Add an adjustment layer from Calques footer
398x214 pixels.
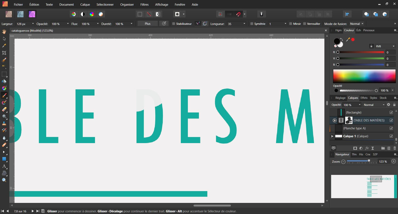point(361,148)
